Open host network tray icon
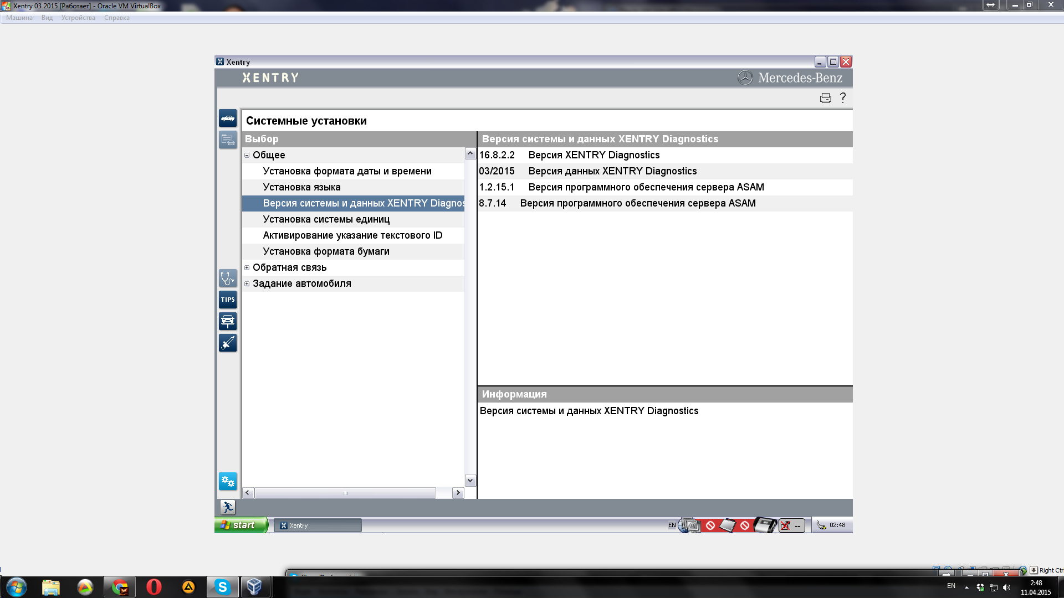This screenshot has height=598, width=1064. 994,587
